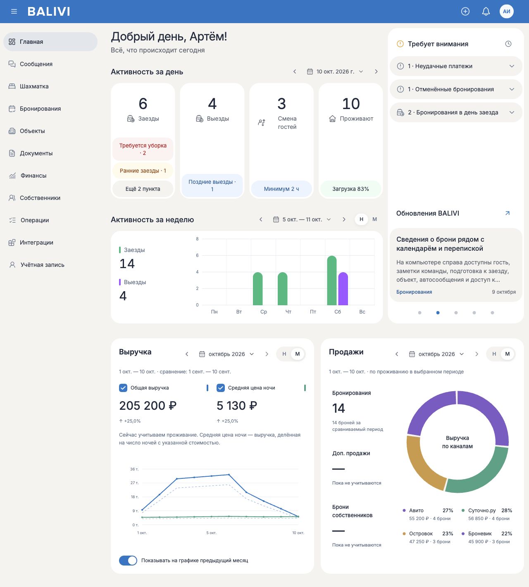The height and width of the screenshot is (587, 529).
Task: Open notifications bell icon
Action: tap(486, 12)
